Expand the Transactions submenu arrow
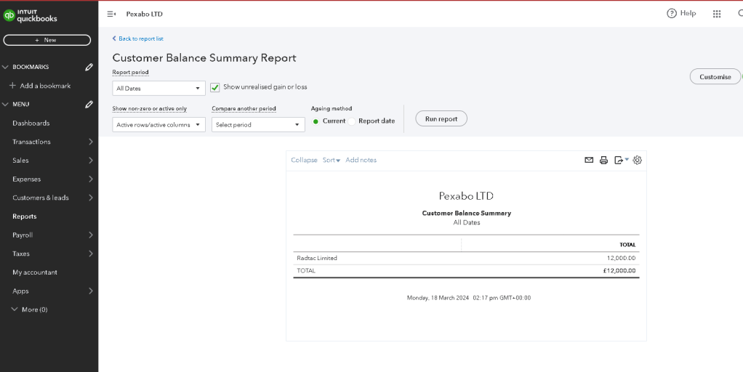Image resolution: width=743 pixels, height=372 pixels. (x=90, y=142)
